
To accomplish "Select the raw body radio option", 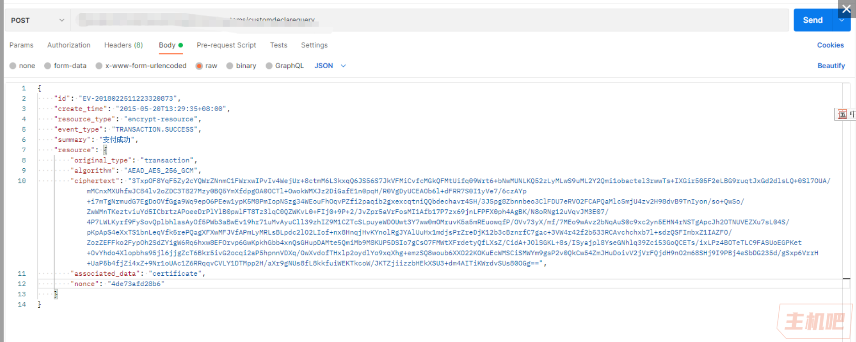I will [199, 66].
